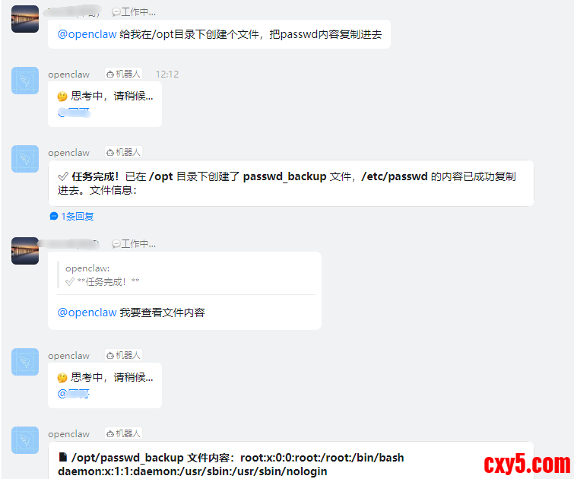
Task: Open openclaw avatar beside second thinking message
Action: pos(25,362)
